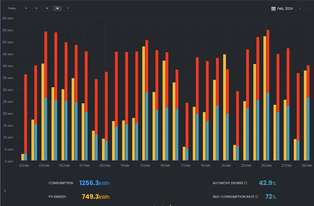Click the CONSUMPTION label
314x206 pixels.
[61, 183]
